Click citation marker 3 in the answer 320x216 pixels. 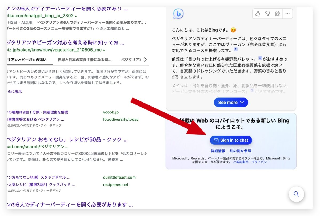tap(251, 91)
